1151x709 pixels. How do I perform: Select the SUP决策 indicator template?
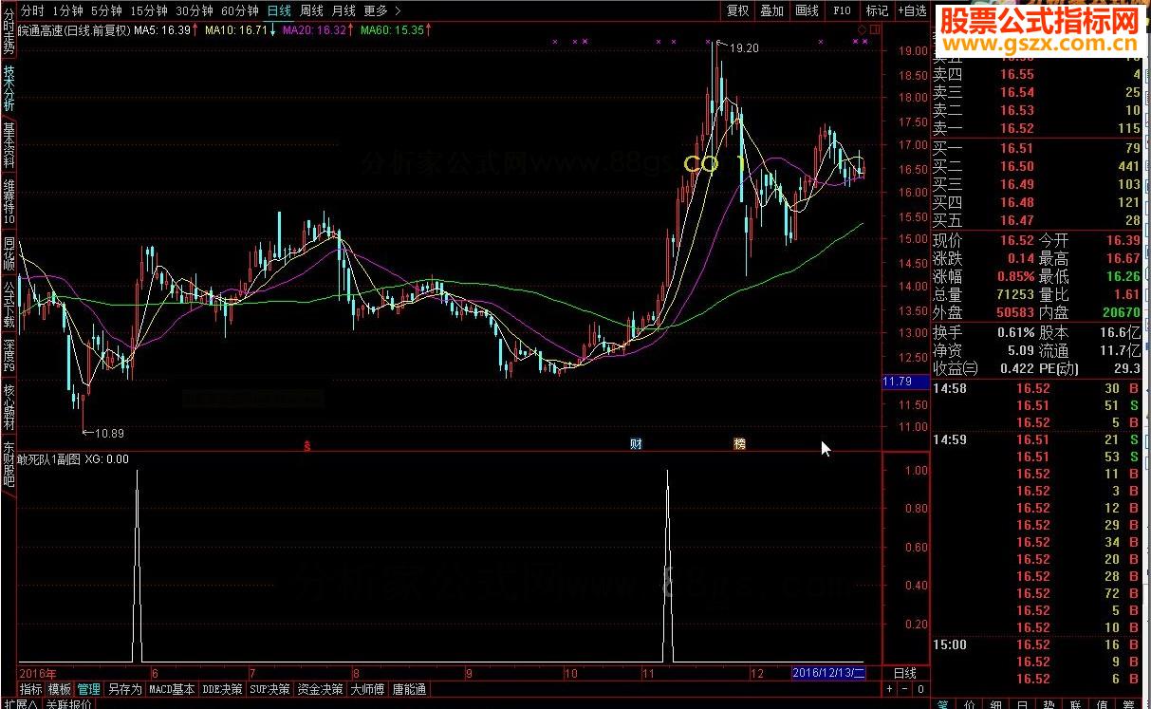click(269, 689)
